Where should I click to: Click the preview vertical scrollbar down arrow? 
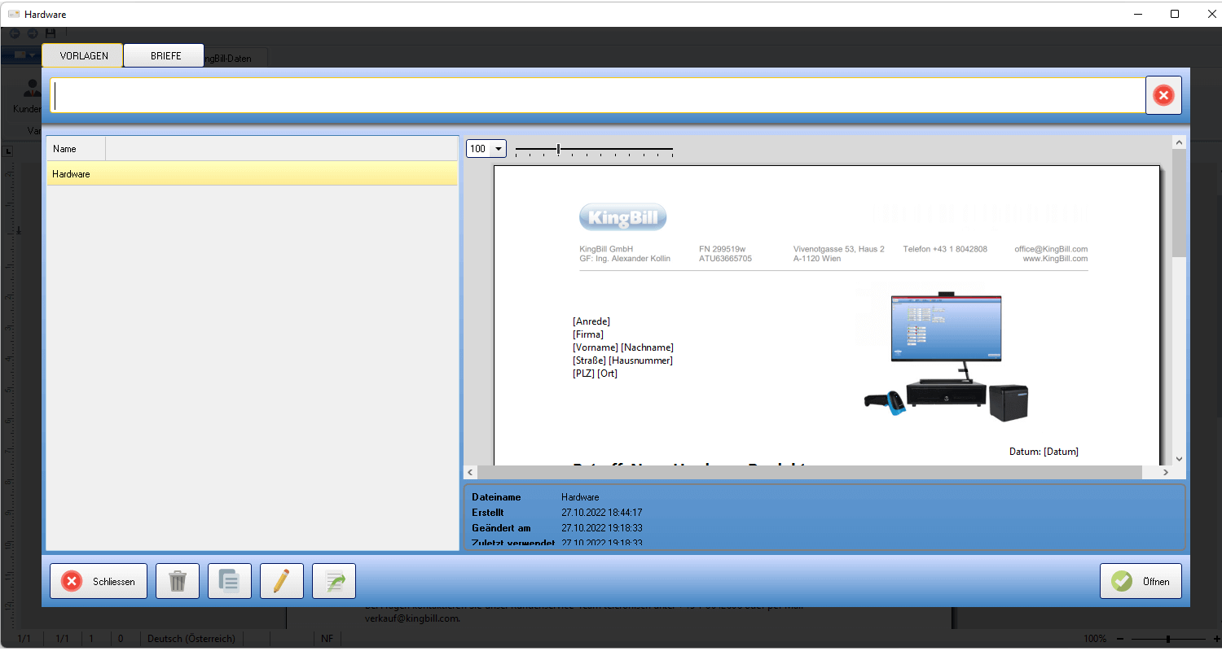pos(1179,459)
